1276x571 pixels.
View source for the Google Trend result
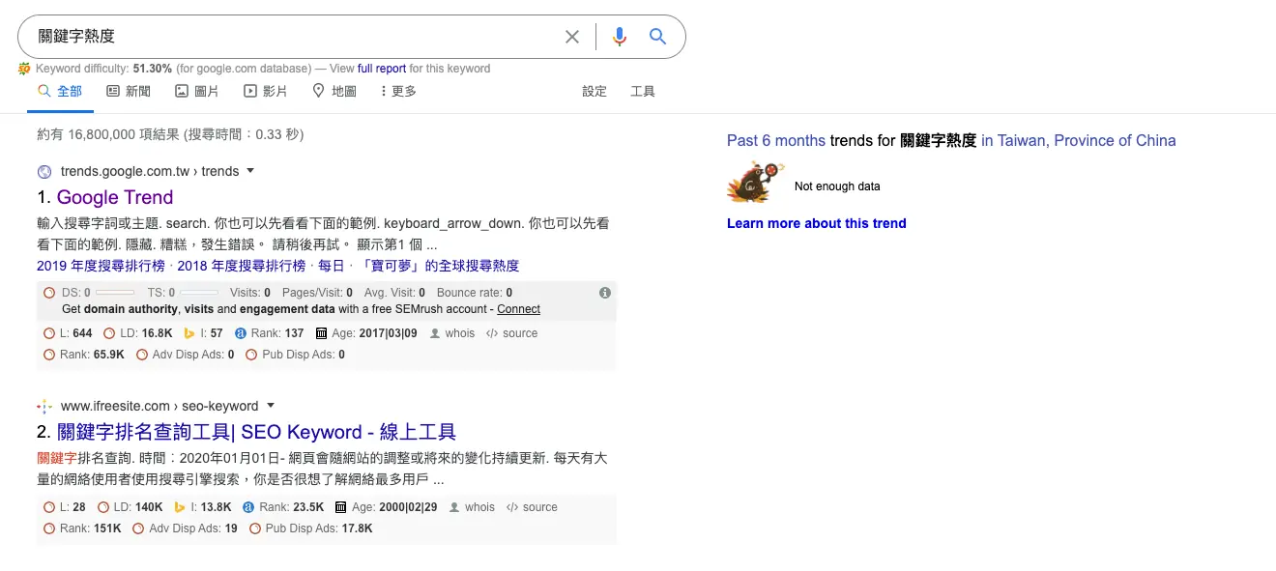512,333
